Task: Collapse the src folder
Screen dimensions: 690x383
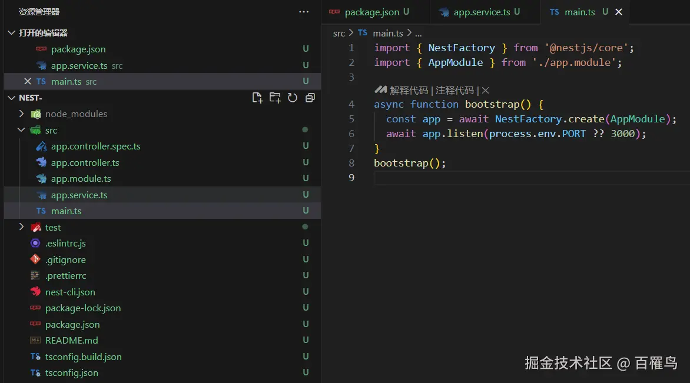Action: 21,130
